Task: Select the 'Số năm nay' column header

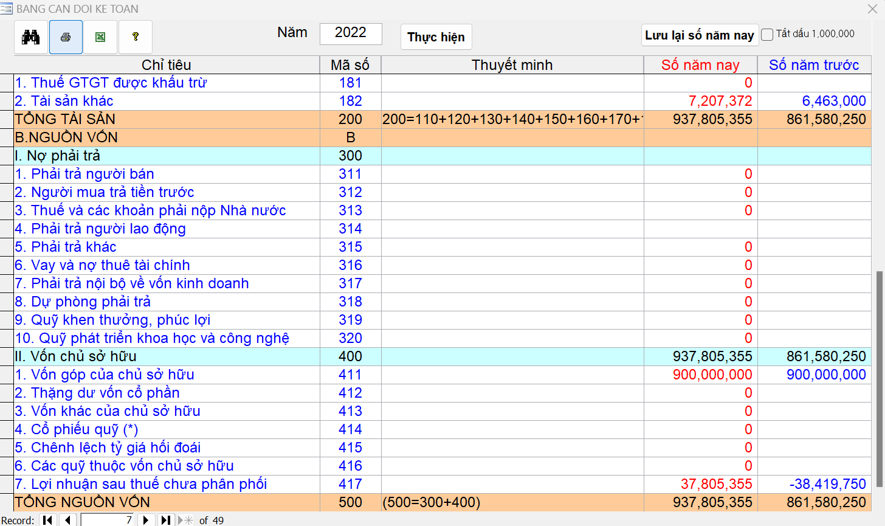Action: (700, 65)
